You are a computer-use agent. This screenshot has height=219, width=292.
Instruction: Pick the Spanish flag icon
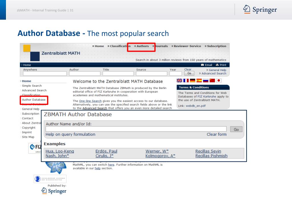[x=199, y=80]
